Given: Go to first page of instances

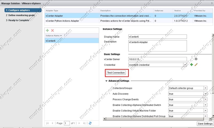Looking at the screenshot, I should click(47, 123).
